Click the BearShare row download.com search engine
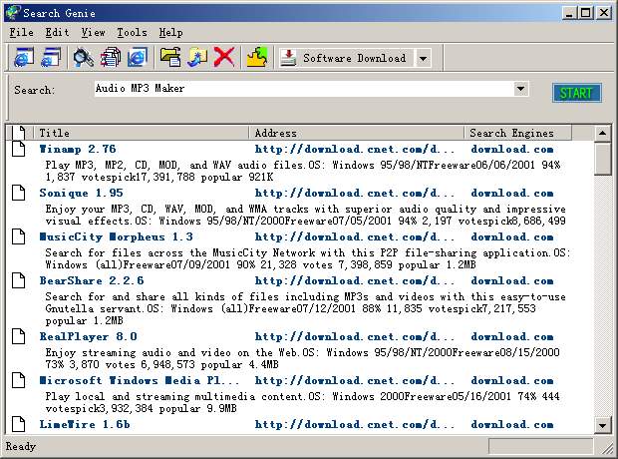The height and width of the screenshot is (459, 618). (512, 280)
